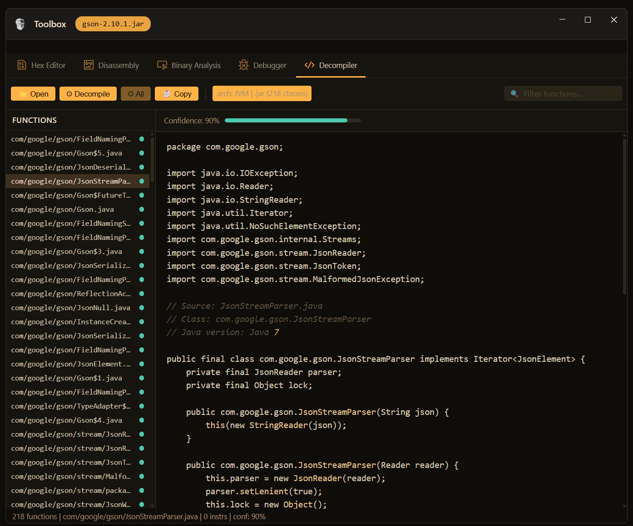Click the folder icon on Open button
This screenshot has height=526, width=633.
(23, 94)
